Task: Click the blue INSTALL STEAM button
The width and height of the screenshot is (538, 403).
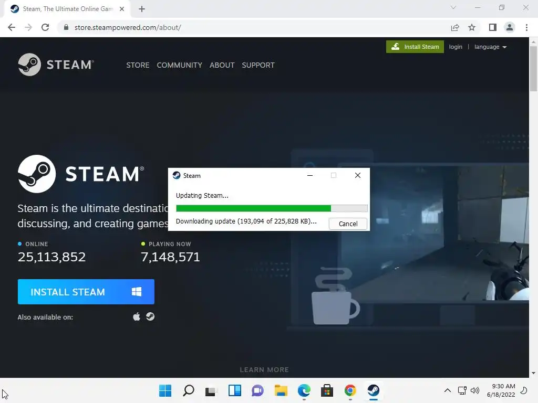Action: click(86, 292)
